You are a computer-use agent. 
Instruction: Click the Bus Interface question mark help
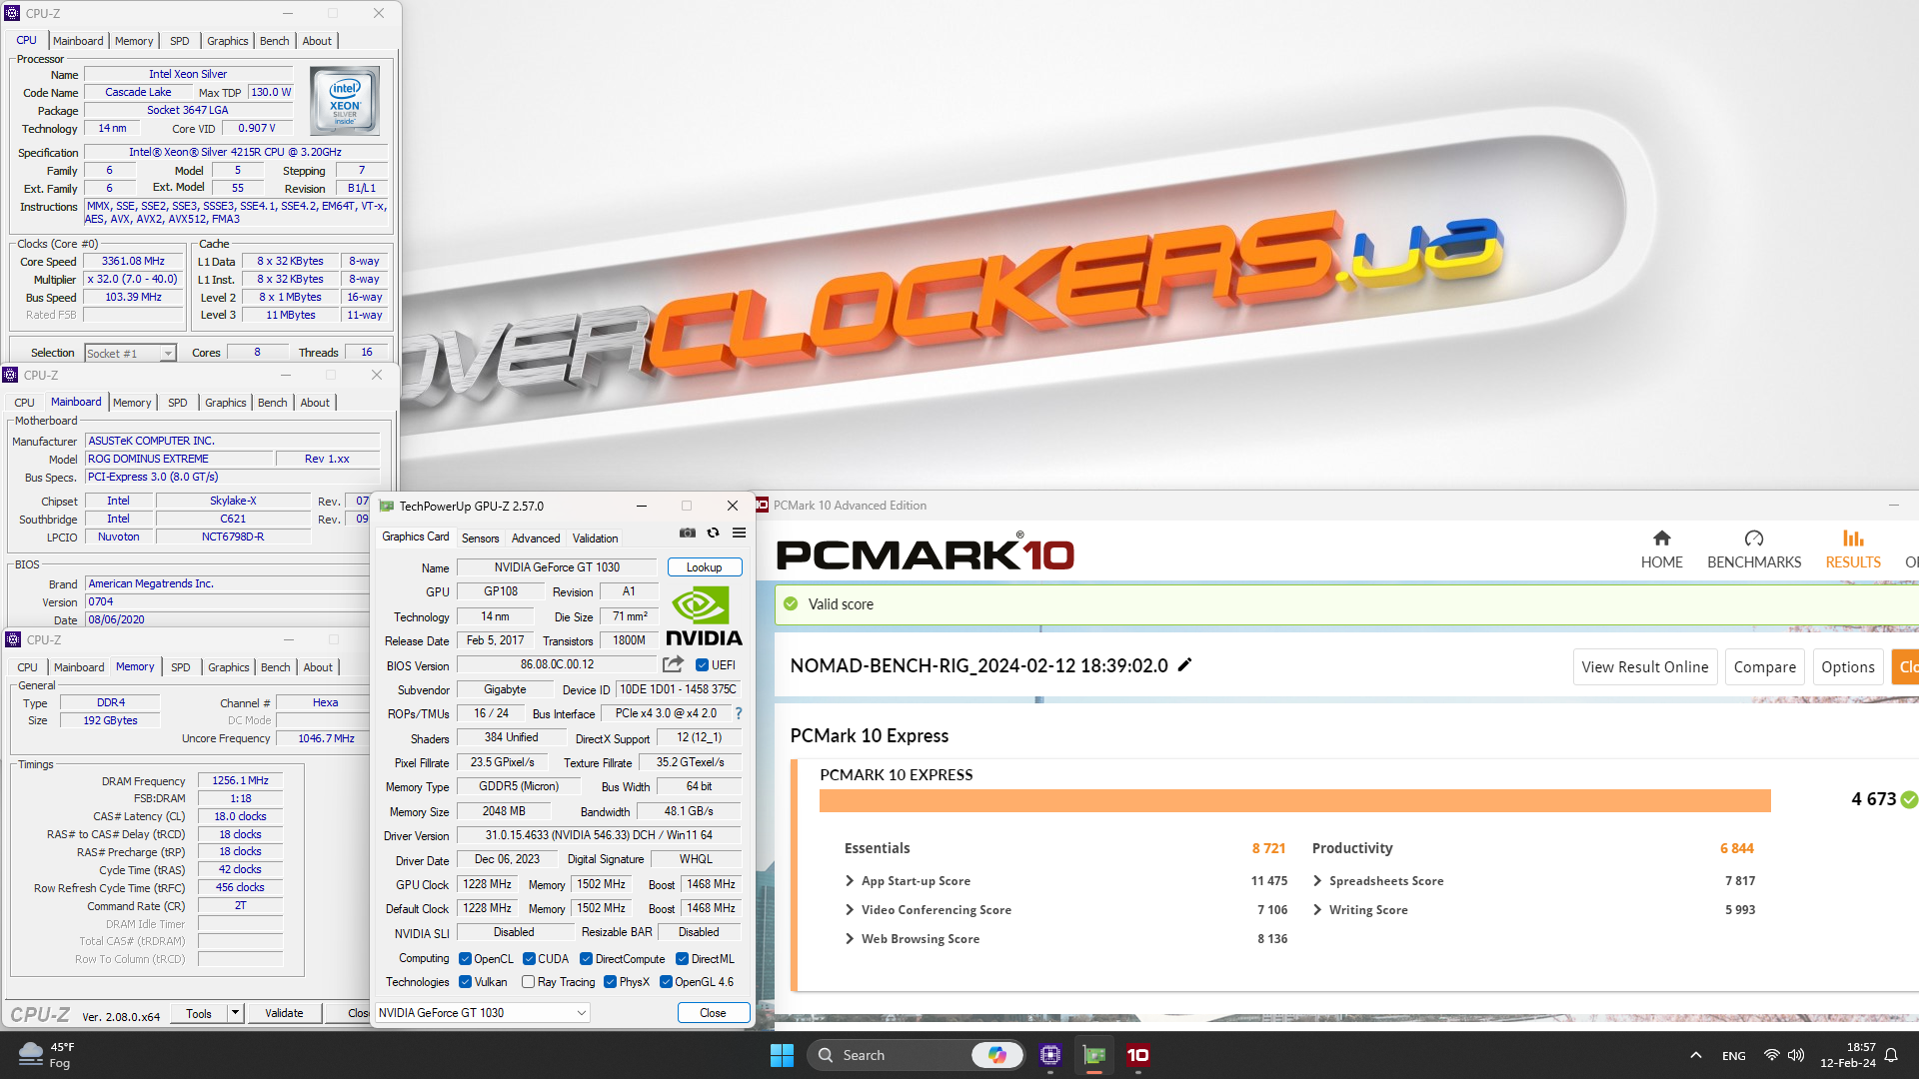(x=739, y=713)
